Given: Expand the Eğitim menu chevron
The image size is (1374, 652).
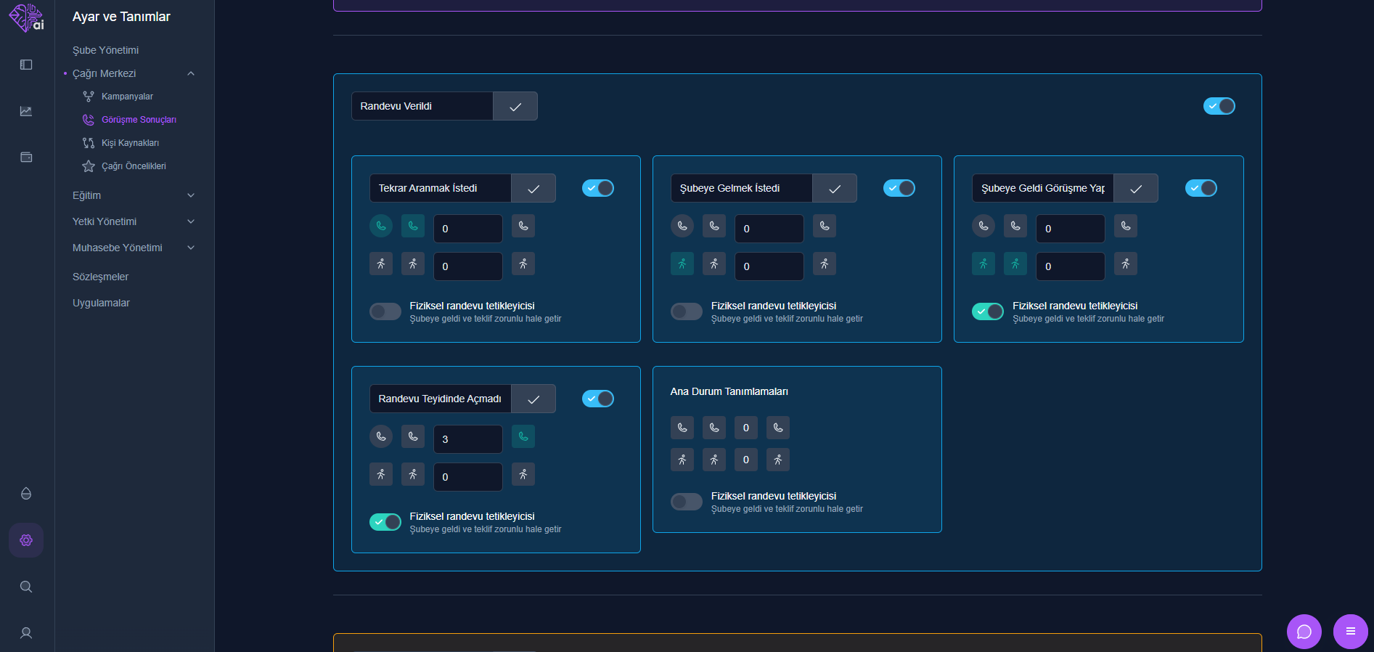Looking at the screenshot, I should pyautogui.click(x=191, y=195).
